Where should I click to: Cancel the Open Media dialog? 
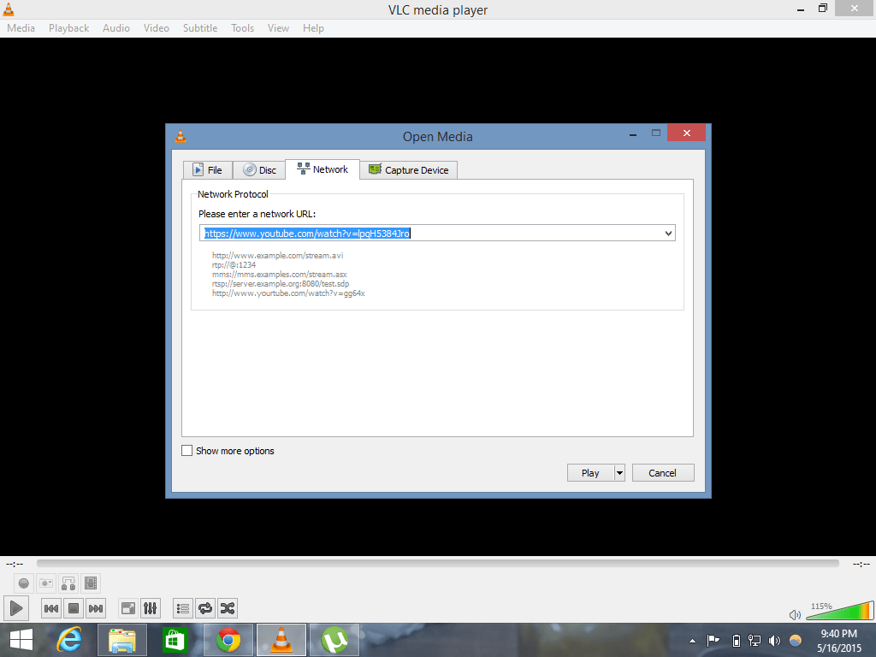663,472
